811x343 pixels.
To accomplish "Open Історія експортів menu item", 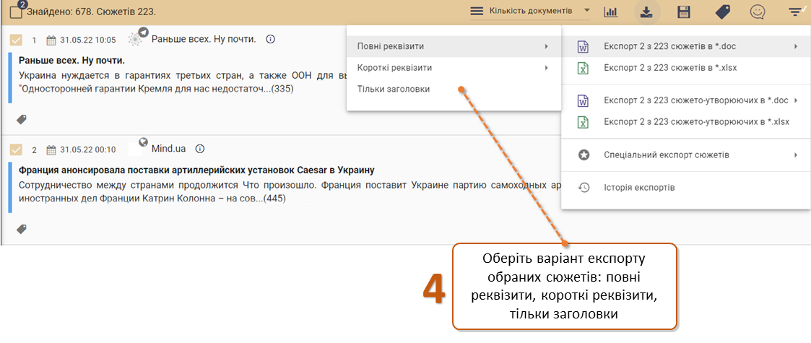I will pos(686,187).
